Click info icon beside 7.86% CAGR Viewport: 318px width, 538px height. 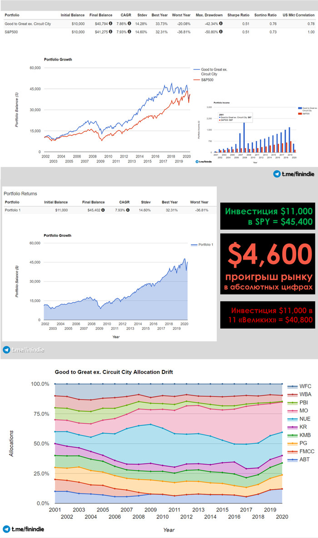129,24
